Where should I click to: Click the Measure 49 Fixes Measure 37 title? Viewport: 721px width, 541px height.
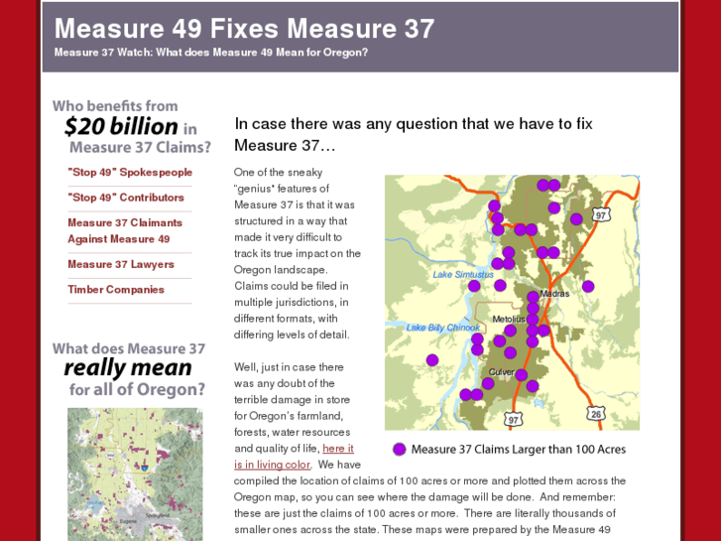244,28
